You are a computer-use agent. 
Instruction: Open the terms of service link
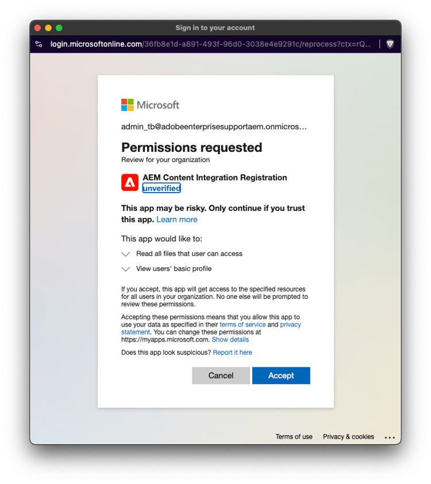pos(243,324)
